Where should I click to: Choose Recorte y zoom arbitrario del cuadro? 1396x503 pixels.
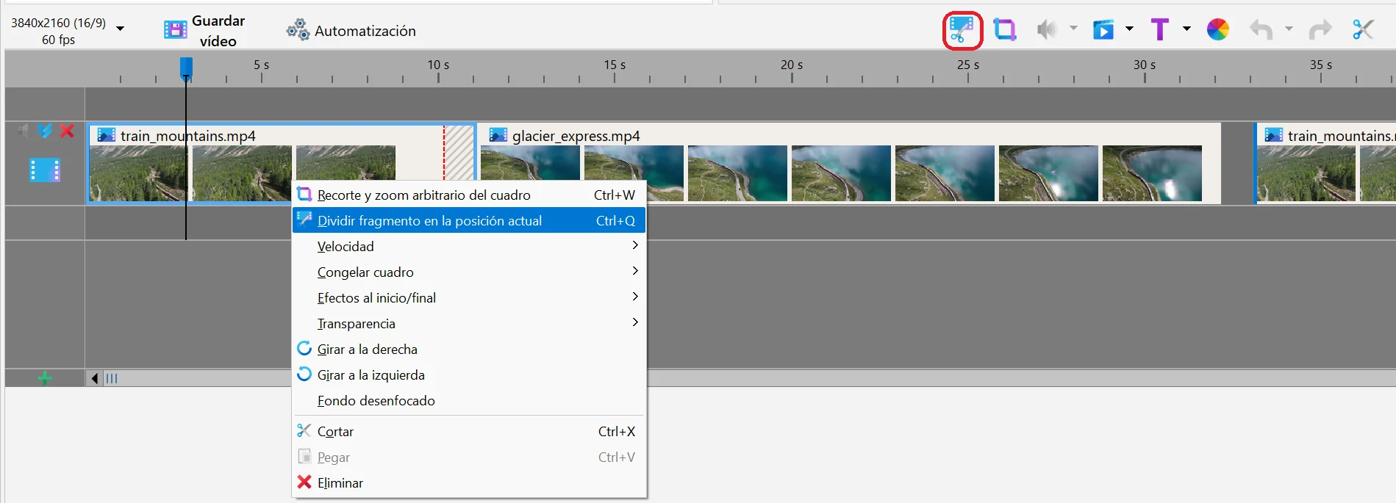[x=469, y=195]
